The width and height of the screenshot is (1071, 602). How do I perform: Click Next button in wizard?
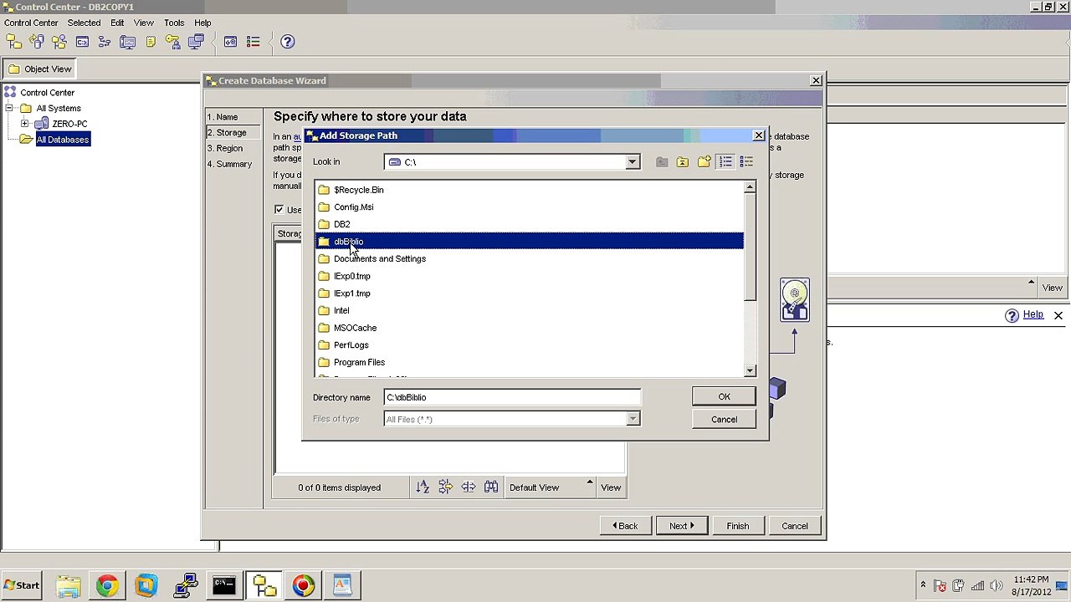point(681,526)
